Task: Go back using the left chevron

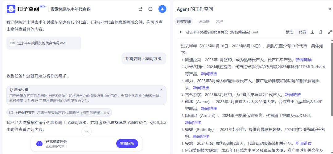Action: point(180,32)
